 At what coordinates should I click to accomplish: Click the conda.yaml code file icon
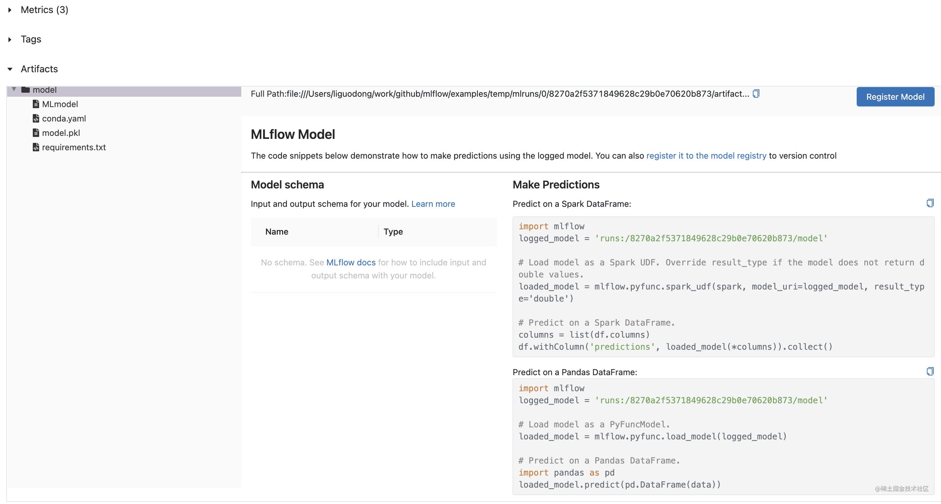coord(35,118)
